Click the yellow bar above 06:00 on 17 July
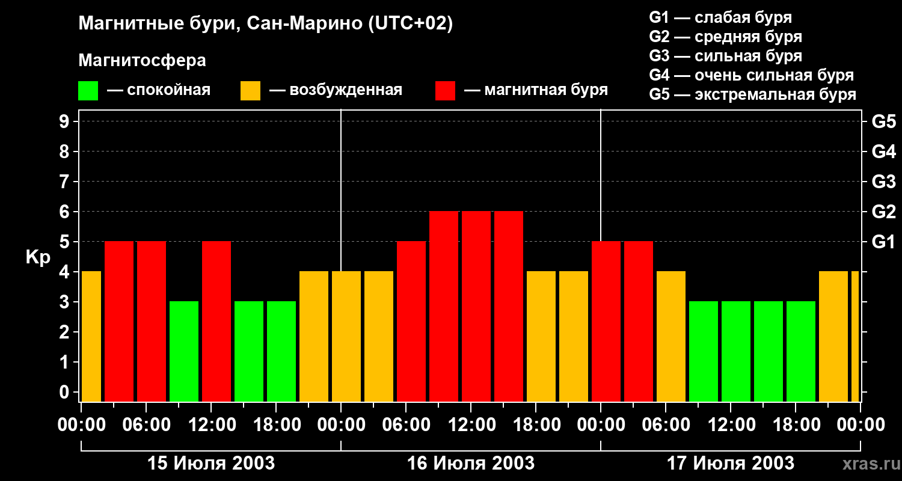This screenshot has height=481, width=902. coord(671,337)
